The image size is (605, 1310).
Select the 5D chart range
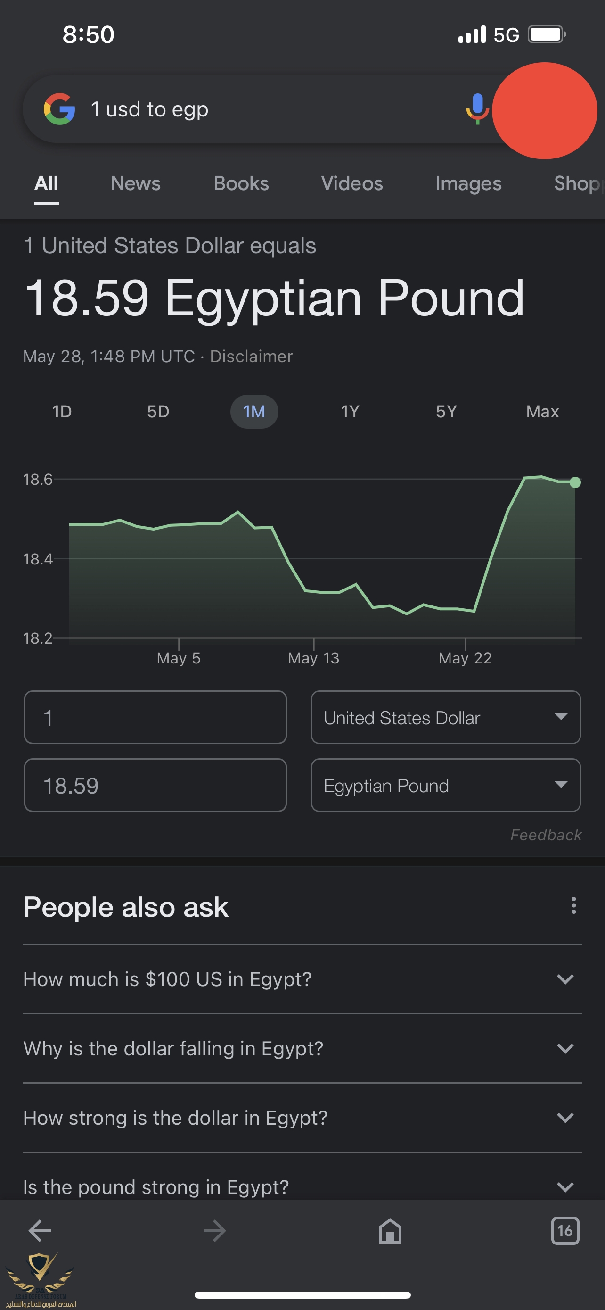pos(158,411)
